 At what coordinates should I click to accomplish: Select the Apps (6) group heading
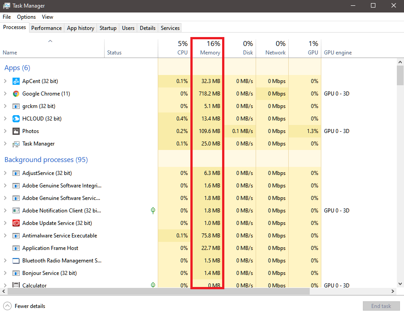point(17,68)
